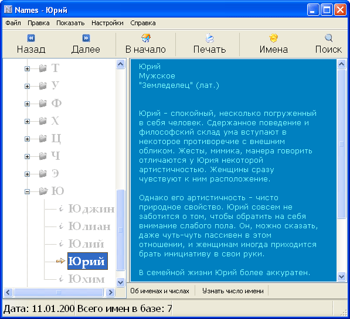This screenshot has width=350, height=319.
Task: Expand the Ч letter node
Action: click(x=27, y=156)
